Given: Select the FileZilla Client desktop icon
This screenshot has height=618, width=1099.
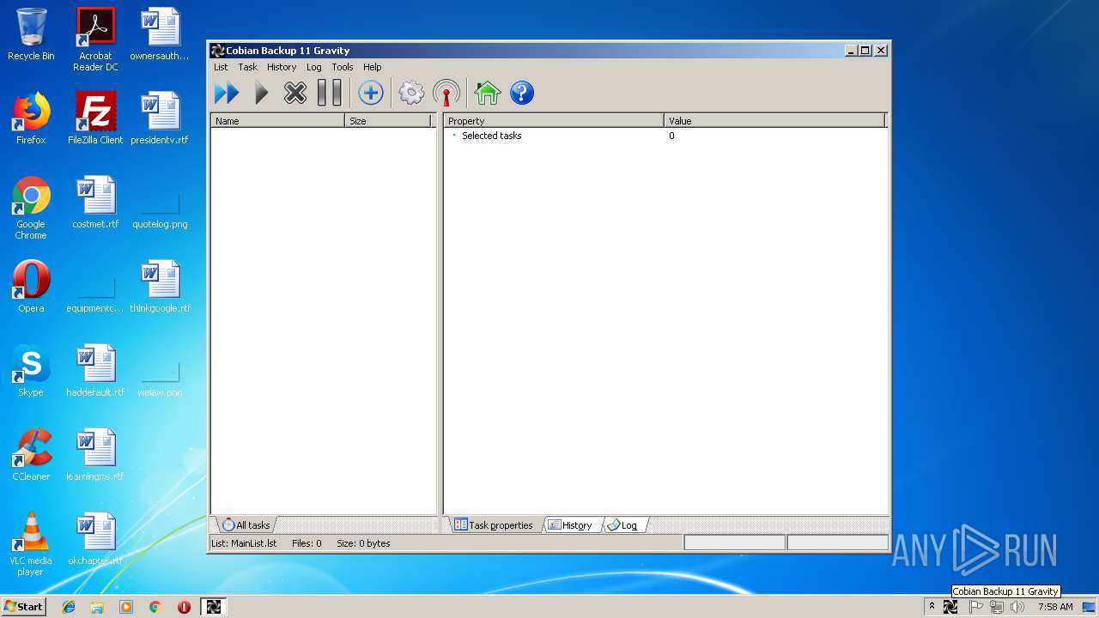Looking at the screenshot, I should tap(95, 118).
